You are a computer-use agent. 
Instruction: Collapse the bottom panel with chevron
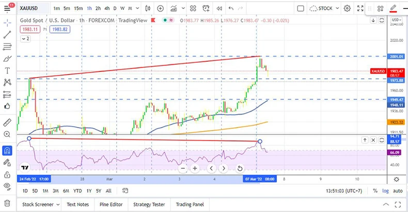[386, 204]
